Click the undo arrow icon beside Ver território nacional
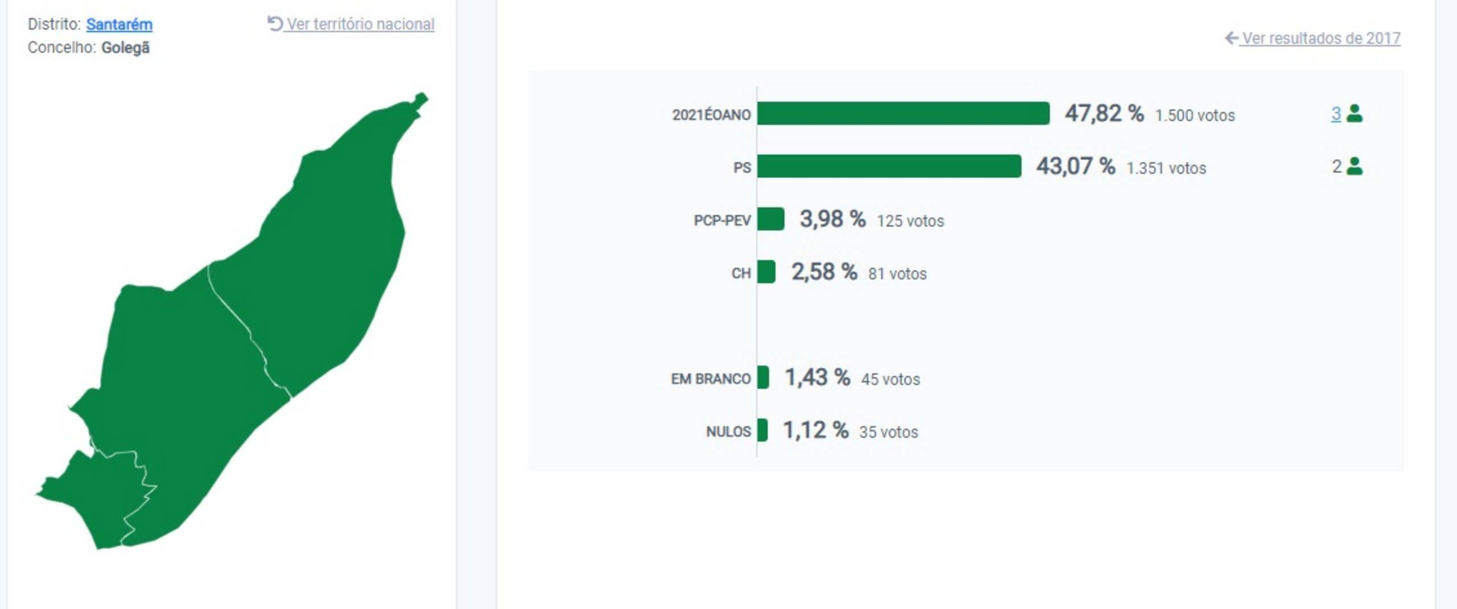Viewport: 1457px width, 609px height. (275, 24)
